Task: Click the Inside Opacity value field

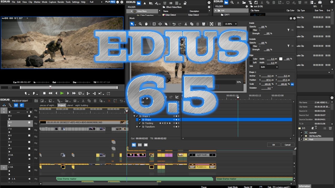Action: (x=262, y=27)
